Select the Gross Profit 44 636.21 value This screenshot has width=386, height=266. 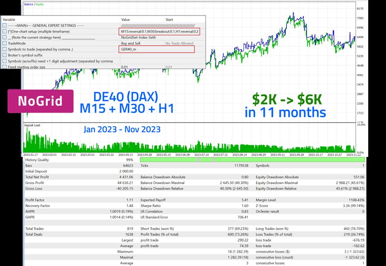coord(125,183)
